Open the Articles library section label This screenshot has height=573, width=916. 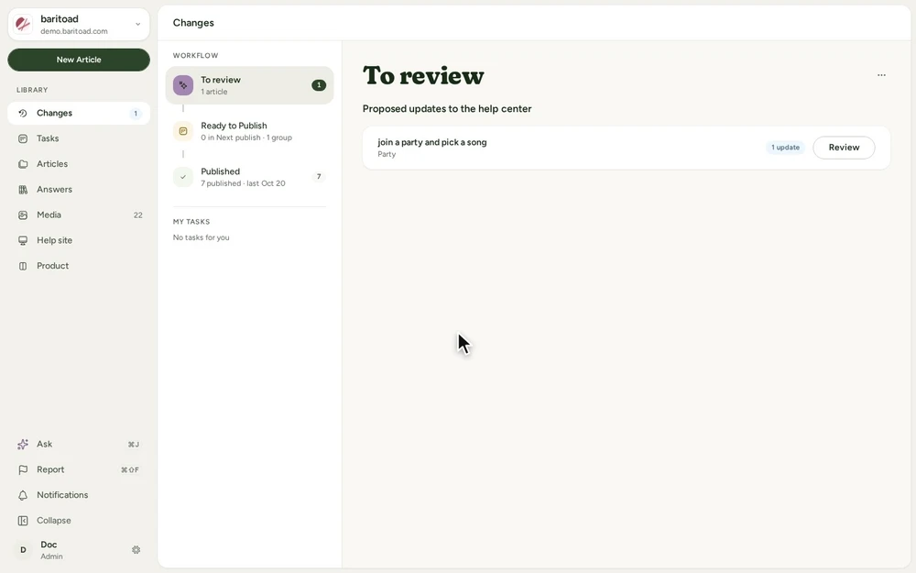coord(52,164)
